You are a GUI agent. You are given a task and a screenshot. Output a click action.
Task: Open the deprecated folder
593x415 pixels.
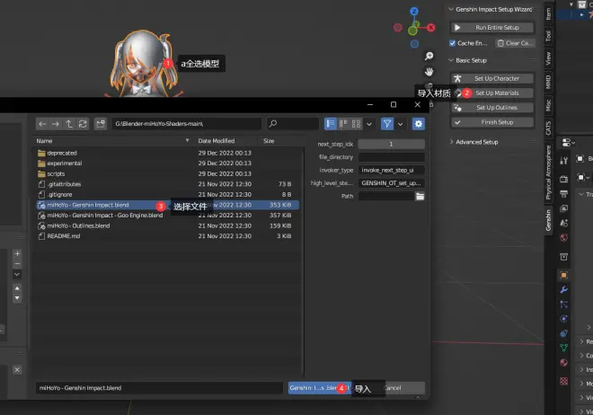[x=167, y=153]
